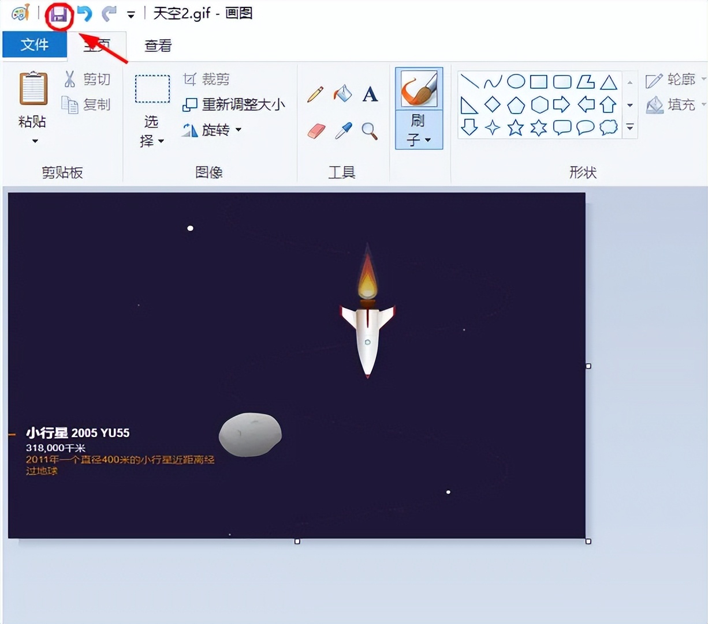Click the canvas bottom resize handle
Screen dimensions: 708x624
click(297, 541)
